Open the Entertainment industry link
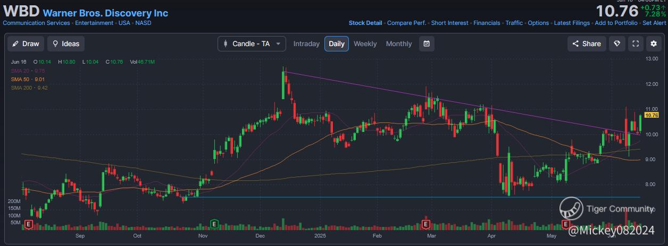This screenshot has width=668, height=246. point(94,23)
